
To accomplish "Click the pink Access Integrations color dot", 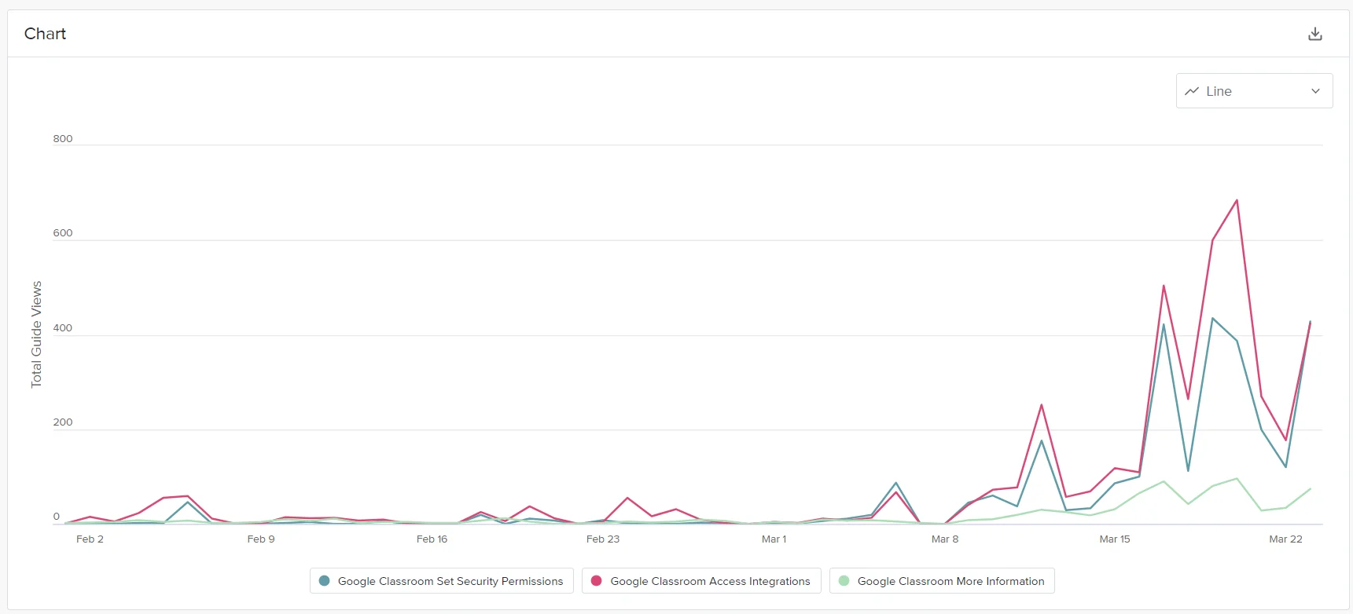I will click(596, 581).
